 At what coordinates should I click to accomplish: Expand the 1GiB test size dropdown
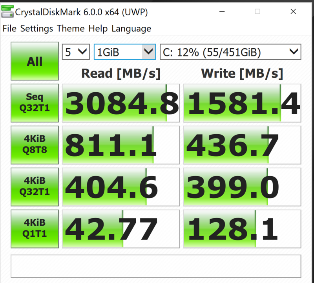(125, 52)
